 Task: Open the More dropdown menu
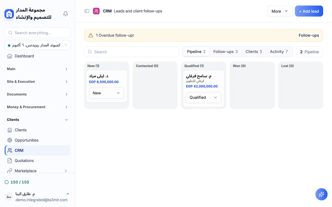coord(280,11)
